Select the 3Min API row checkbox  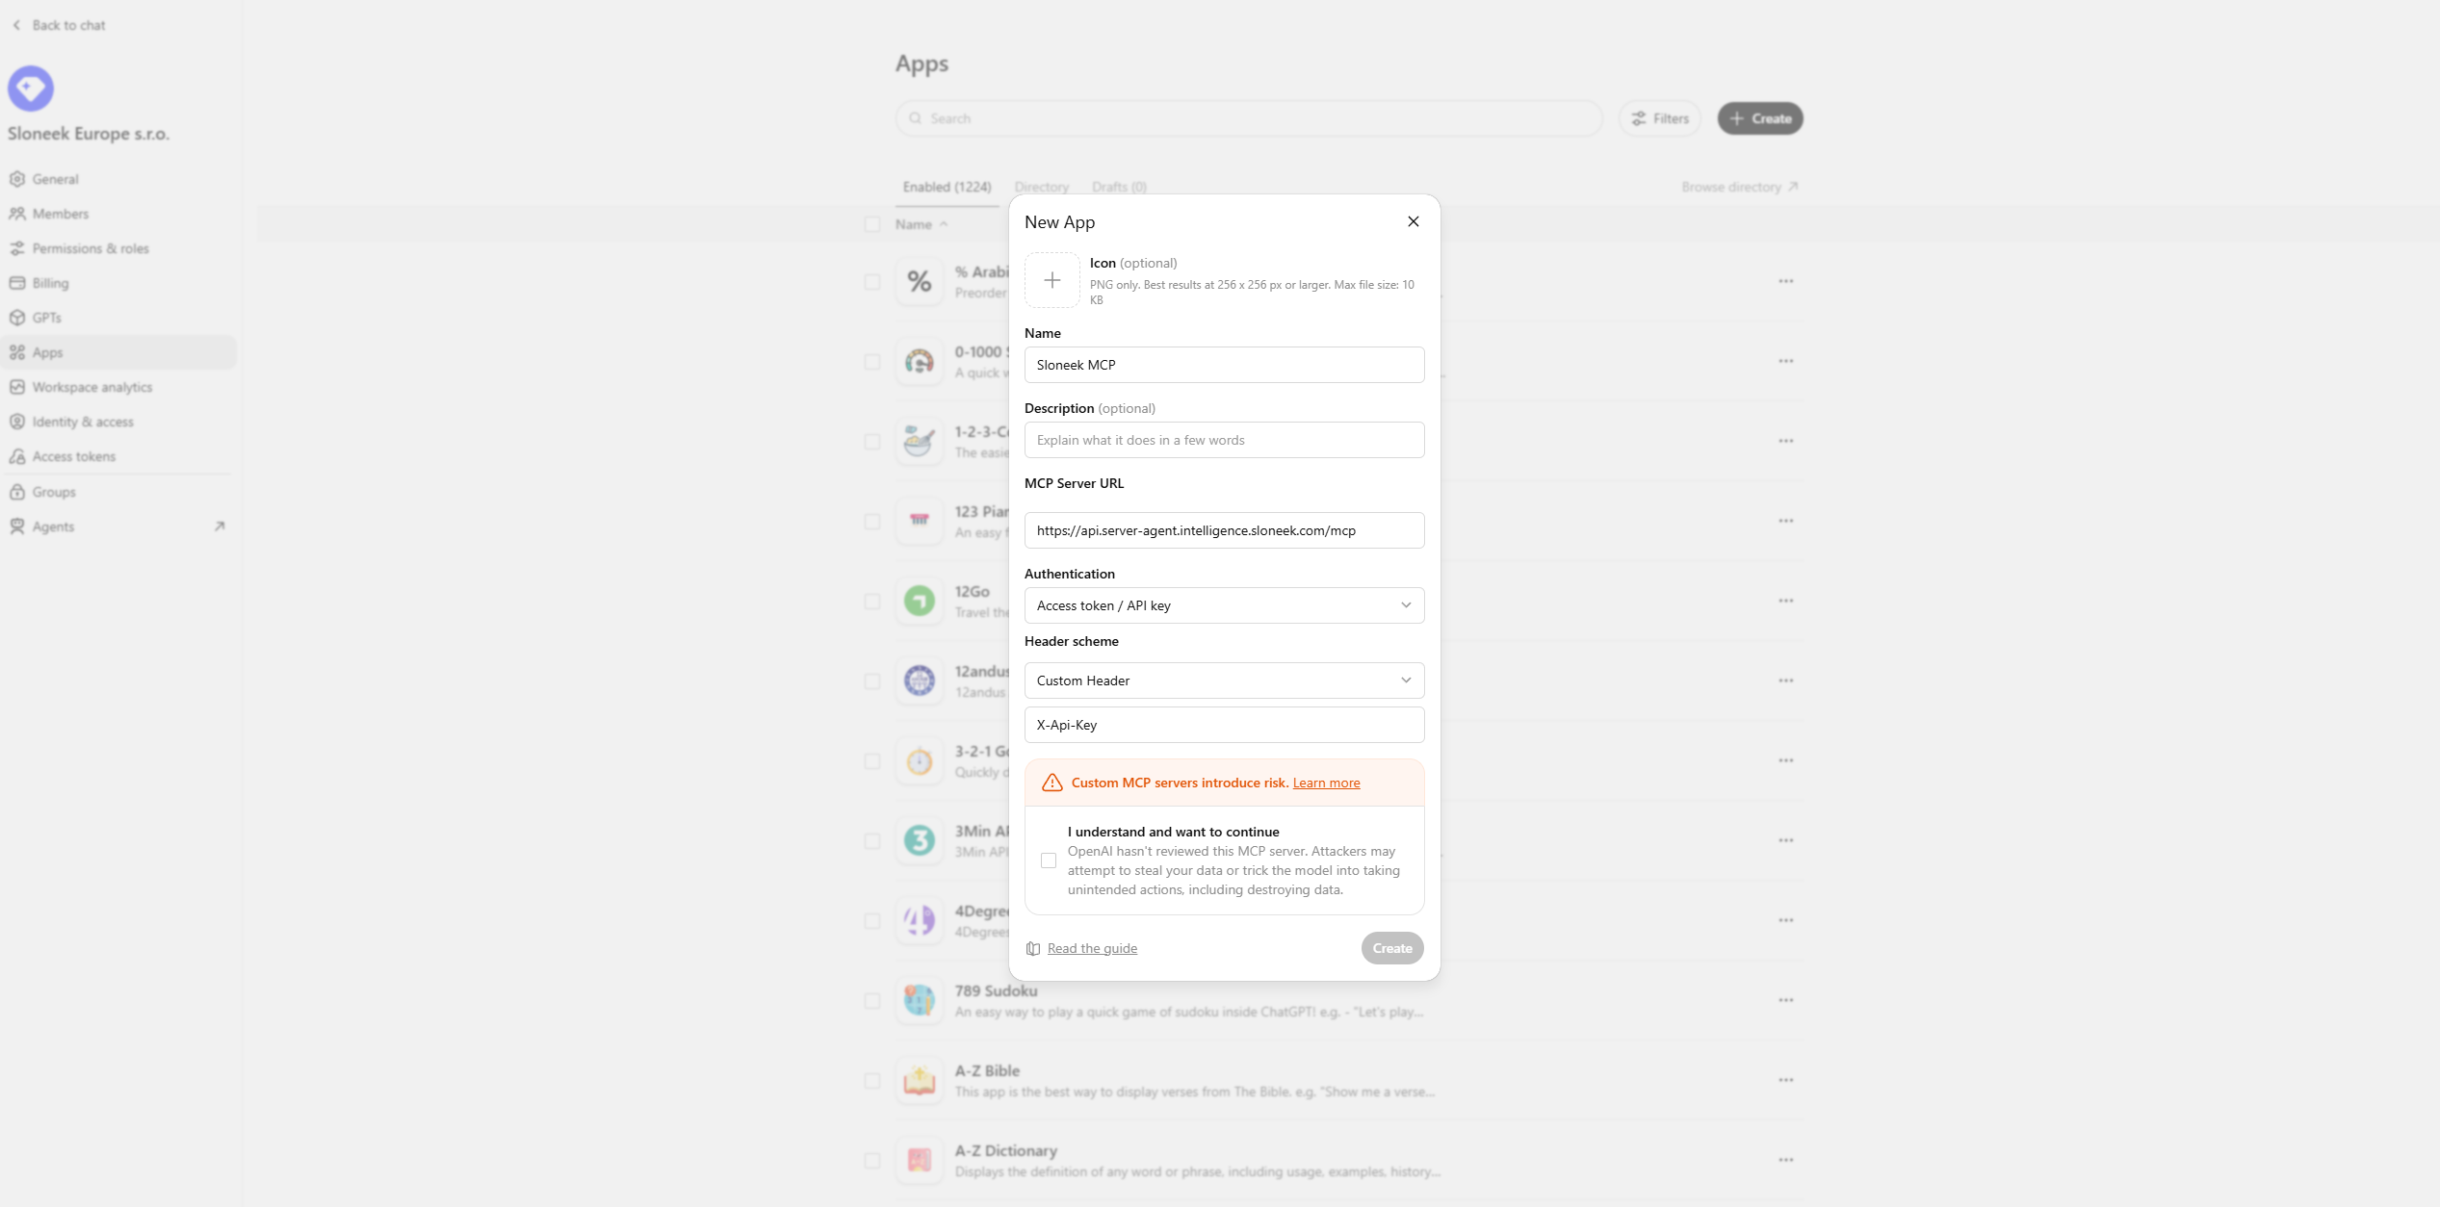click(x=872, y=841)
